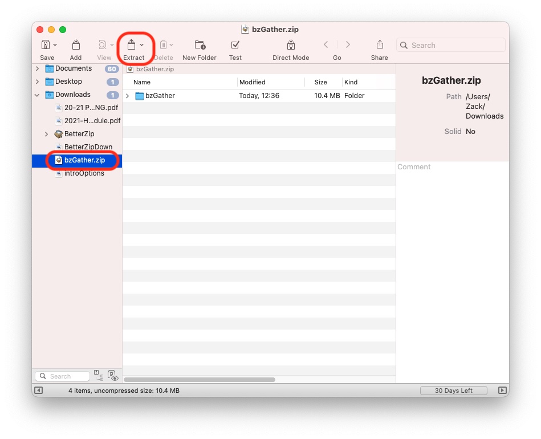541x439 pixels.
Task: Click the 10.4 MB size cell
Action: click(x=327, y=96)
